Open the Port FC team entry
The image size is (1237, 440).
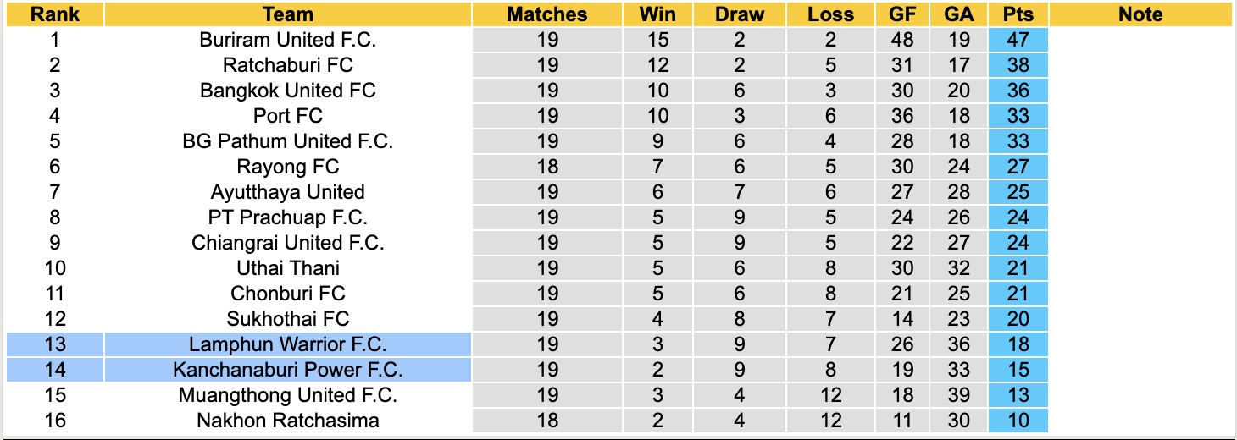tap(288, 116)
